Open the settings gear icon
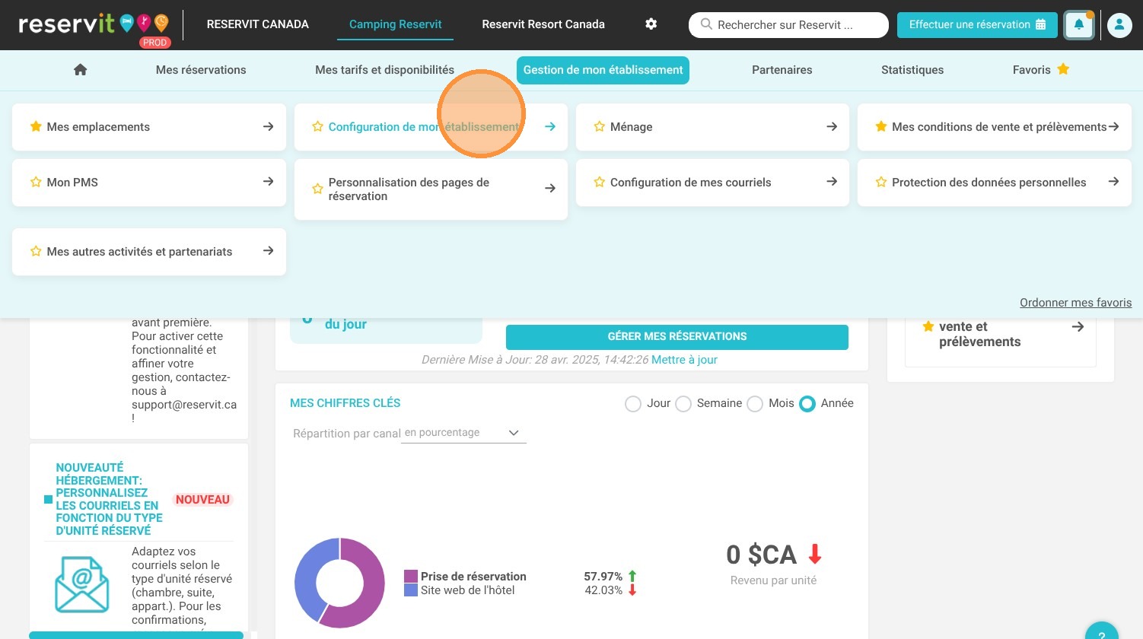The image size is (1143, 639). [651, 24]
